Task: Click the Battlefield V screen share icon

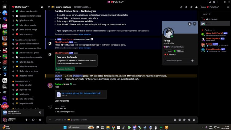Action: pyautogui.click(x=40, y=113)
